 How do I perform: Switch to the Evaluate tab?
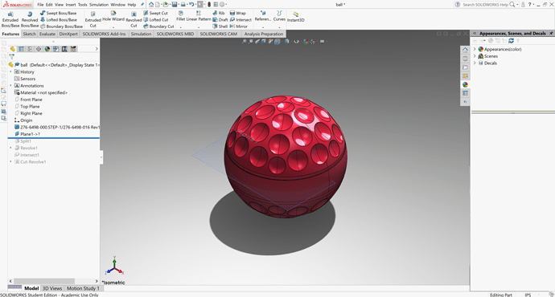pyautogui.click(x=47, y=34)
